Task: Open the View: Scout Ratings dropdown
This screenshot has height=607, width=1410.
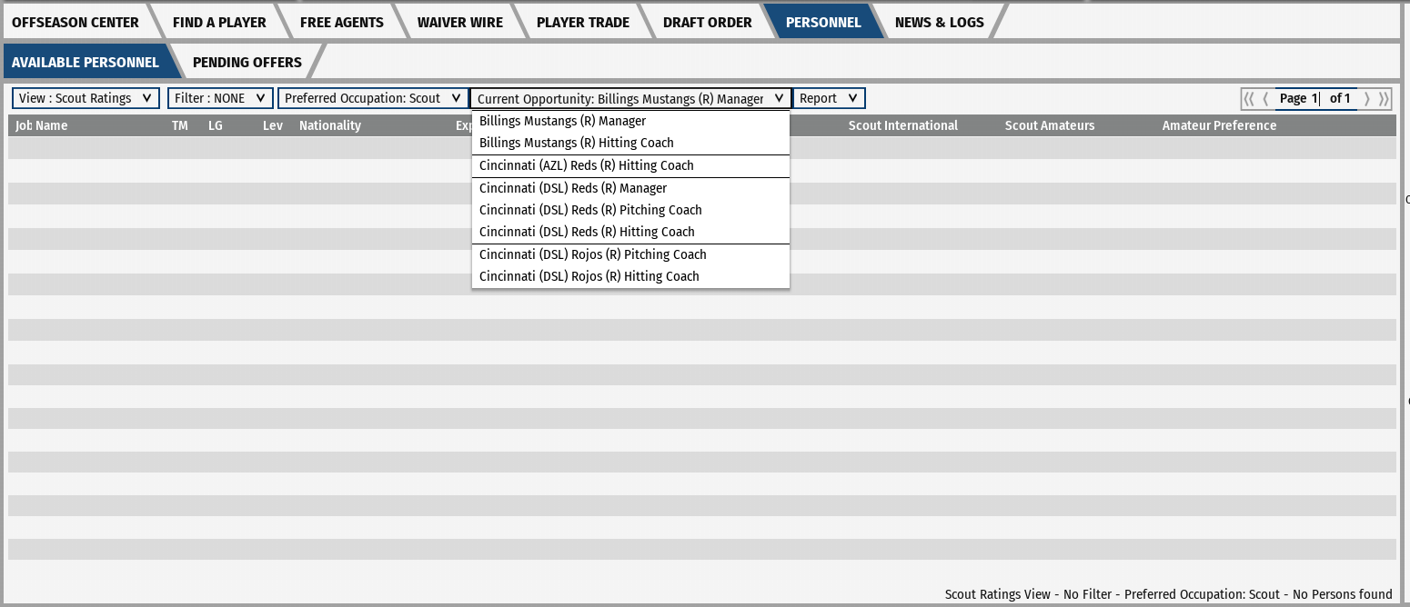Action: [x=86, y=98]
